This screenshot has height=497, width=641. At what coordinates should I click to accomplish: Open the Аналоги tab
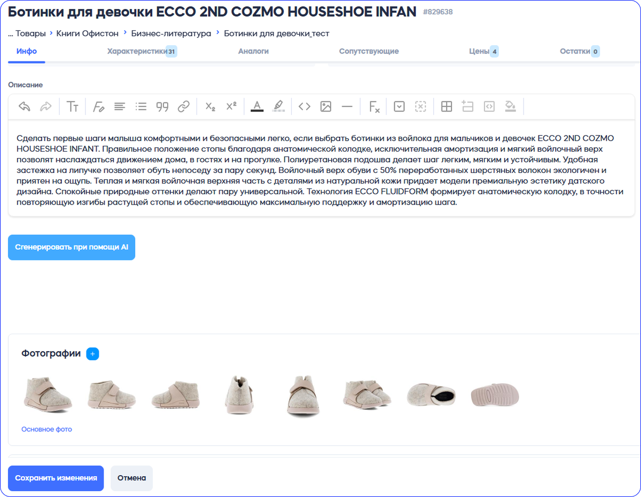(253, 51)
